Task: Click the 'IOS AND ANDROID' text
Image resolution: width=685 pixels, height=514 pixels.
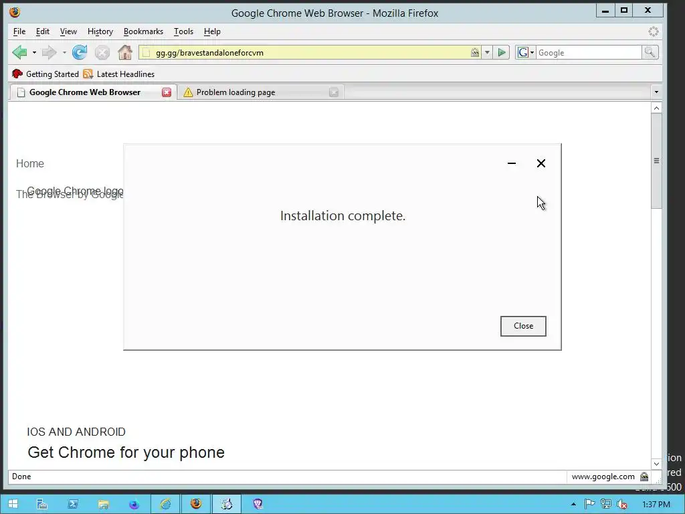Action: [76, 432]
